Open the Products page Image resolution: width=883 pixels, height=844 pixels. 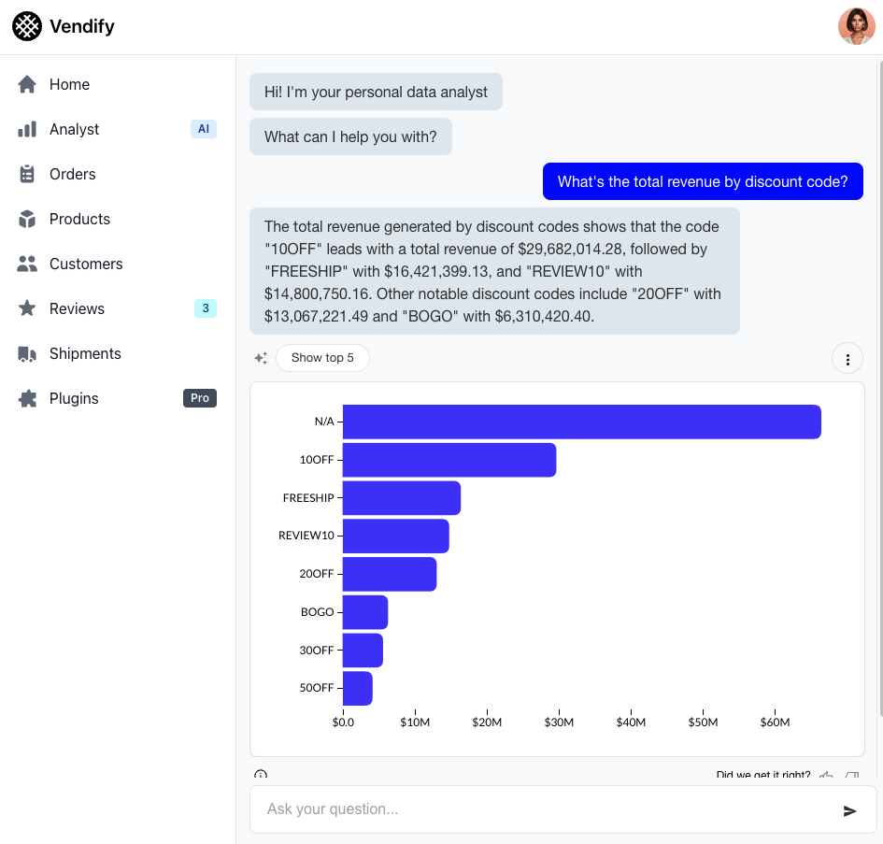click(x=79, y=219)
